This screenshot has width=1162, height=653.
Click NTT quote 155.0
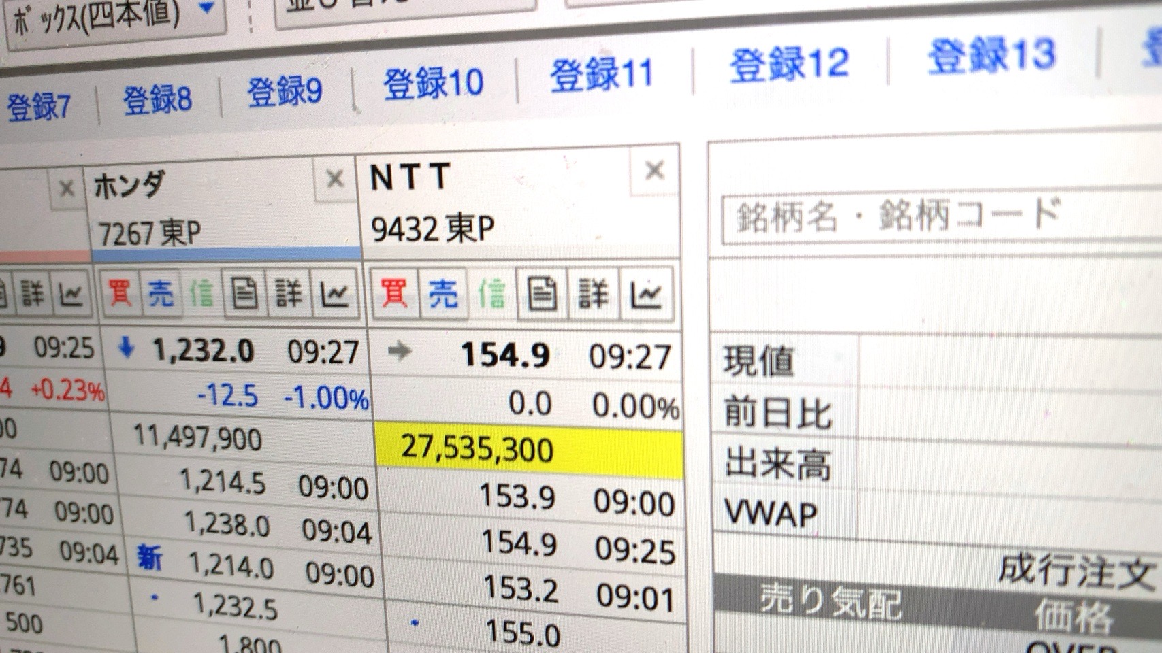click(x=522, y=633)
